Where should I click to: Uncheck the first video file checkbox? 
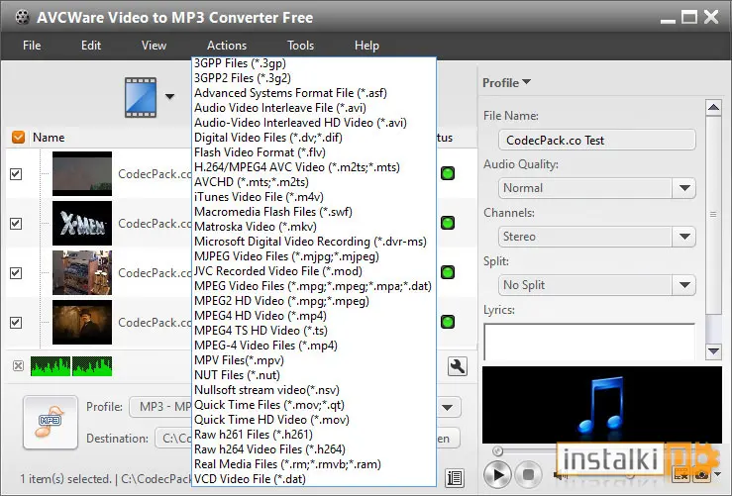(x=16, y=174)
